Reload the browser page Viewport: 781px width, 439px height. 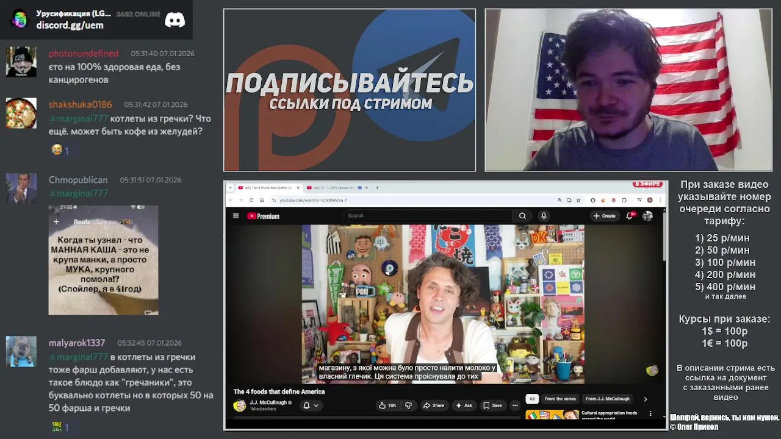click(251, 200)
